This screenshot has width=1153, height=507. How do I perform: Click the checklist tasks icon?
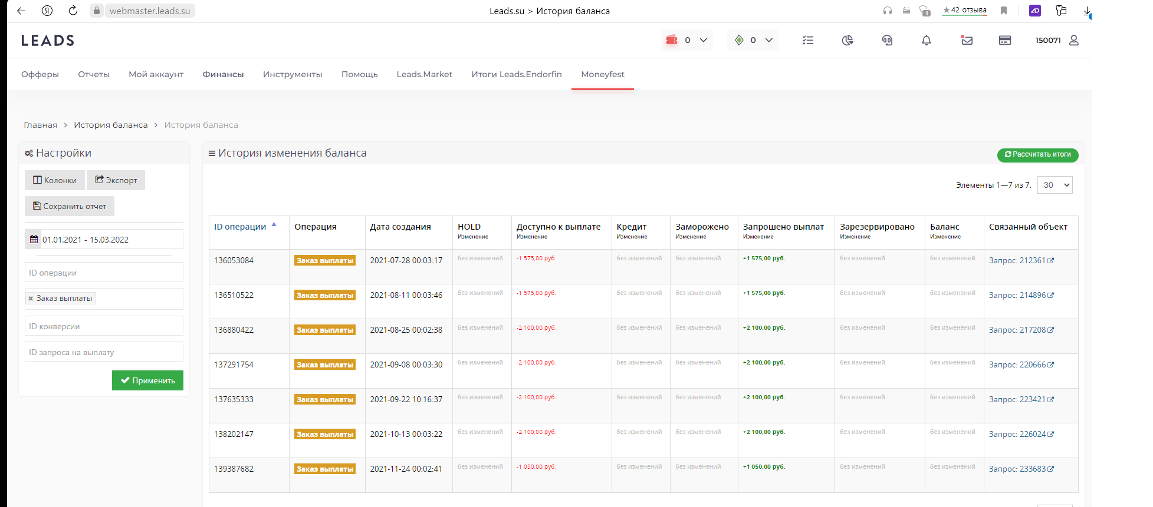pyautogui.click(x=808, y=40)
